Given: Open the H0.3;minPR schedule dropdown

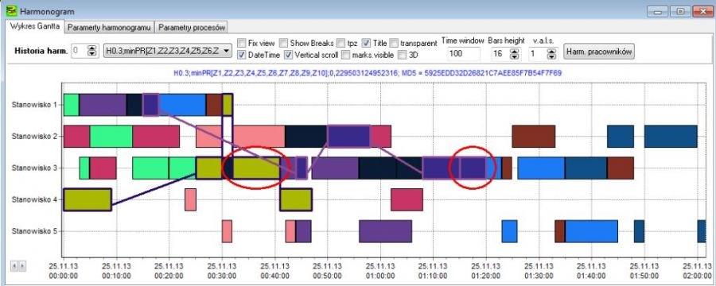Looking at the screenshot, I should pos(169,51).
